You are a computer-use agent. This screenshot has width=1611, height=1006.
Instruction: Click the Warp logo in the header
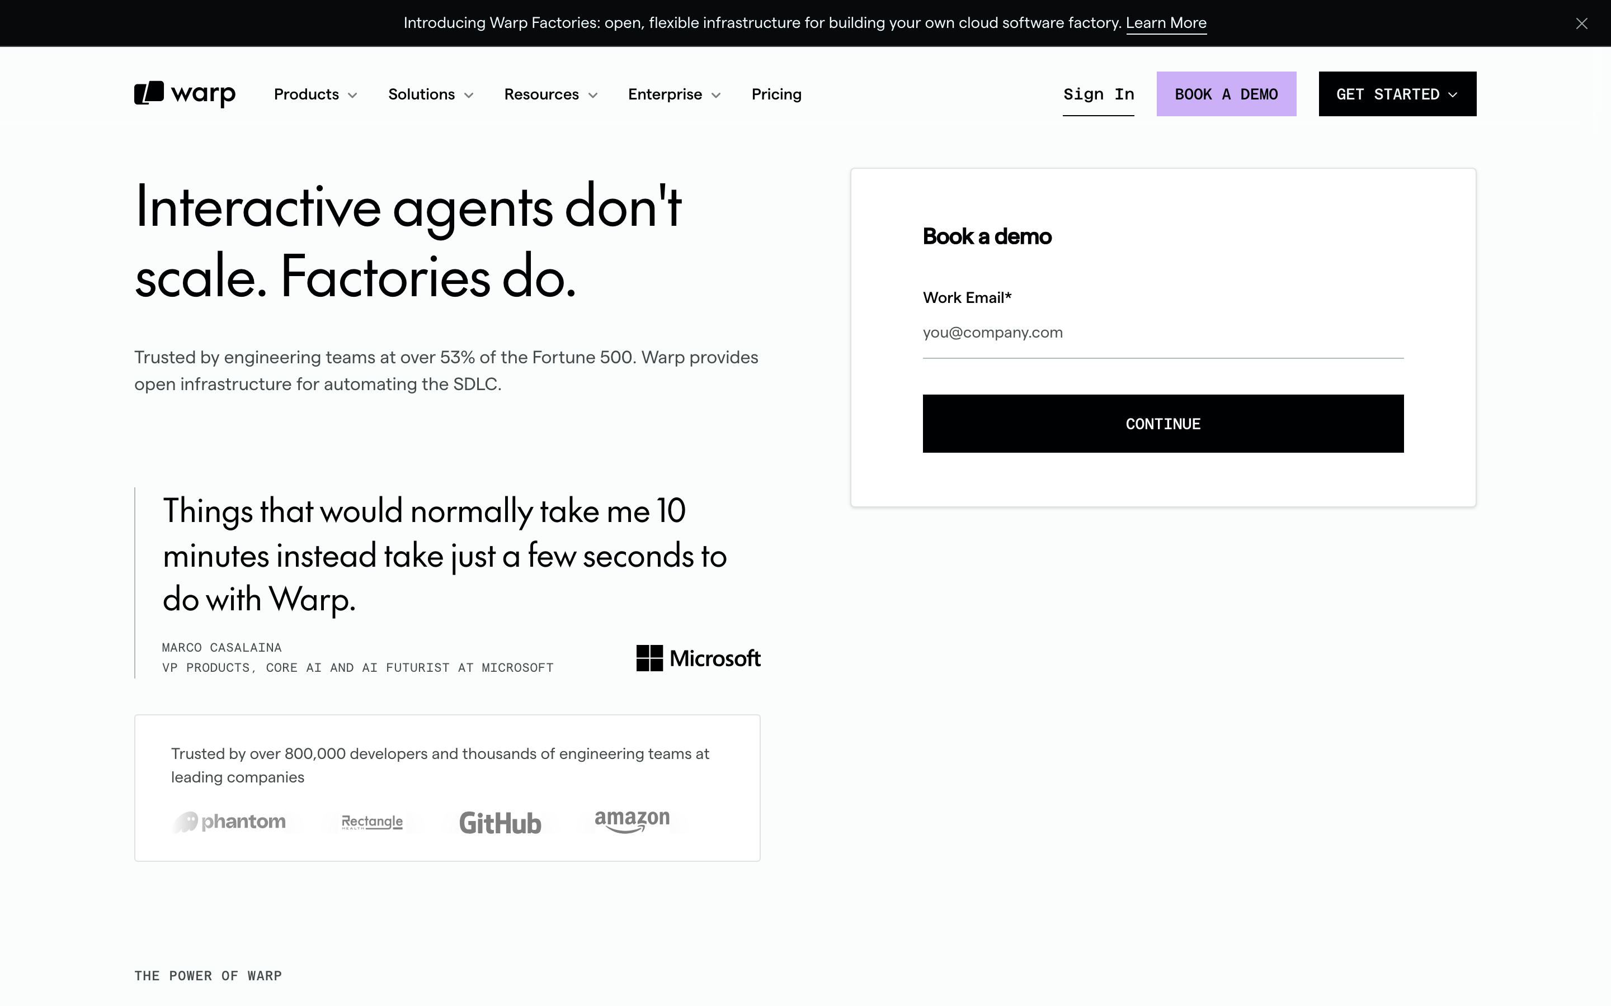(185, 94)
